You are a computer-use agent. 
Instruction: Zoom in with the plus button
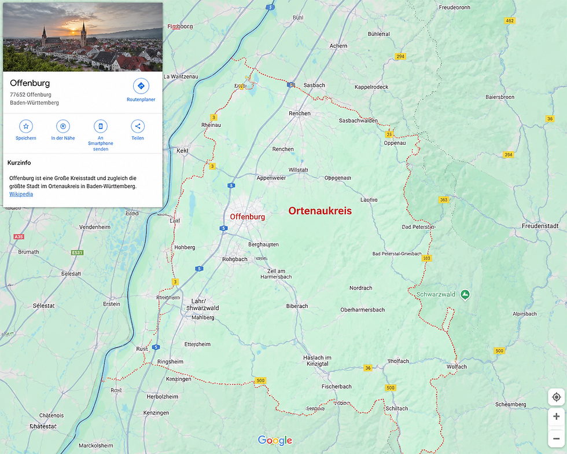coord(556,416)
